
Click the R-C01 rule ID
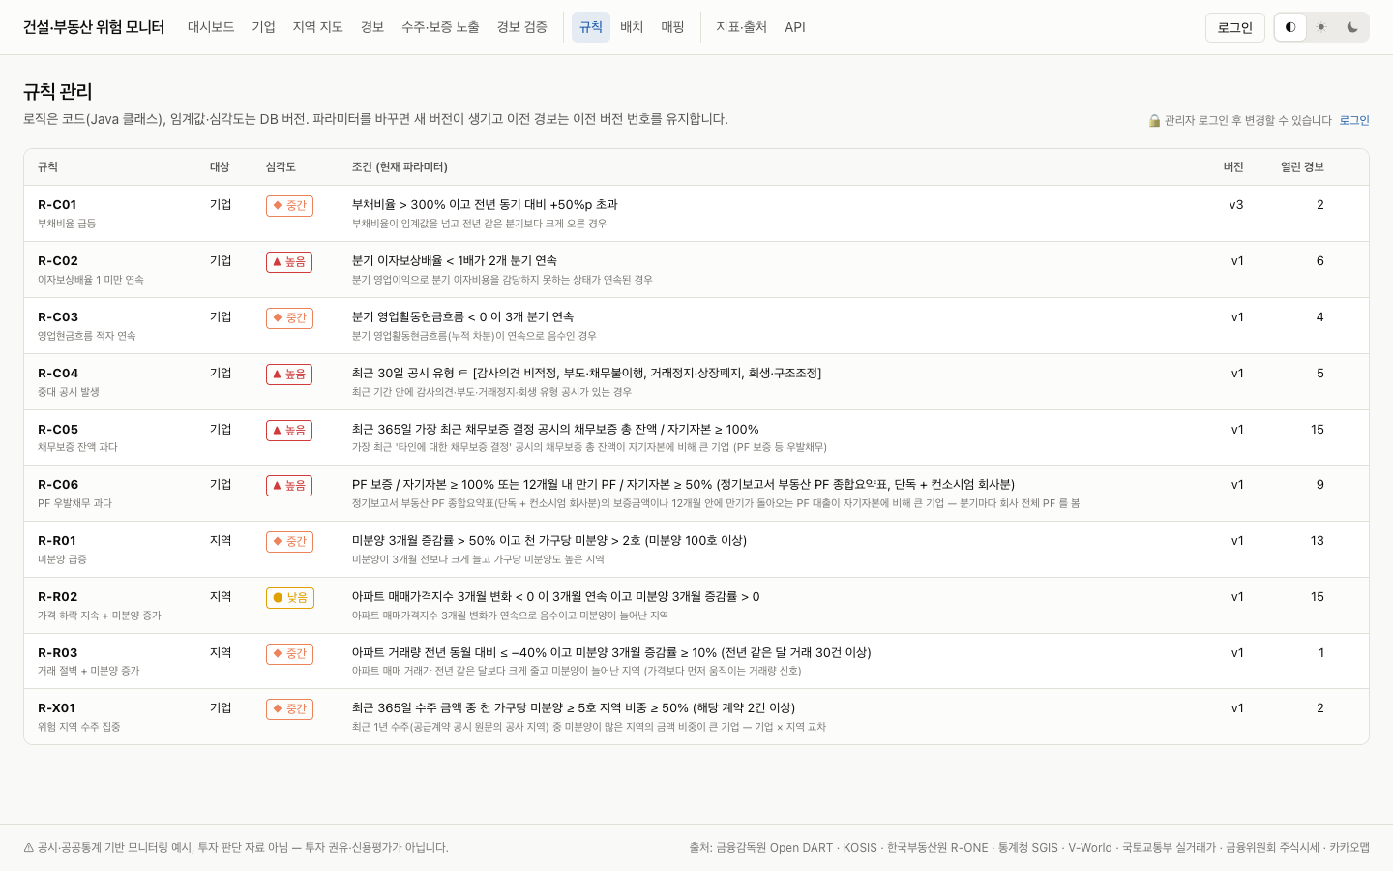[x=57, y=205]
